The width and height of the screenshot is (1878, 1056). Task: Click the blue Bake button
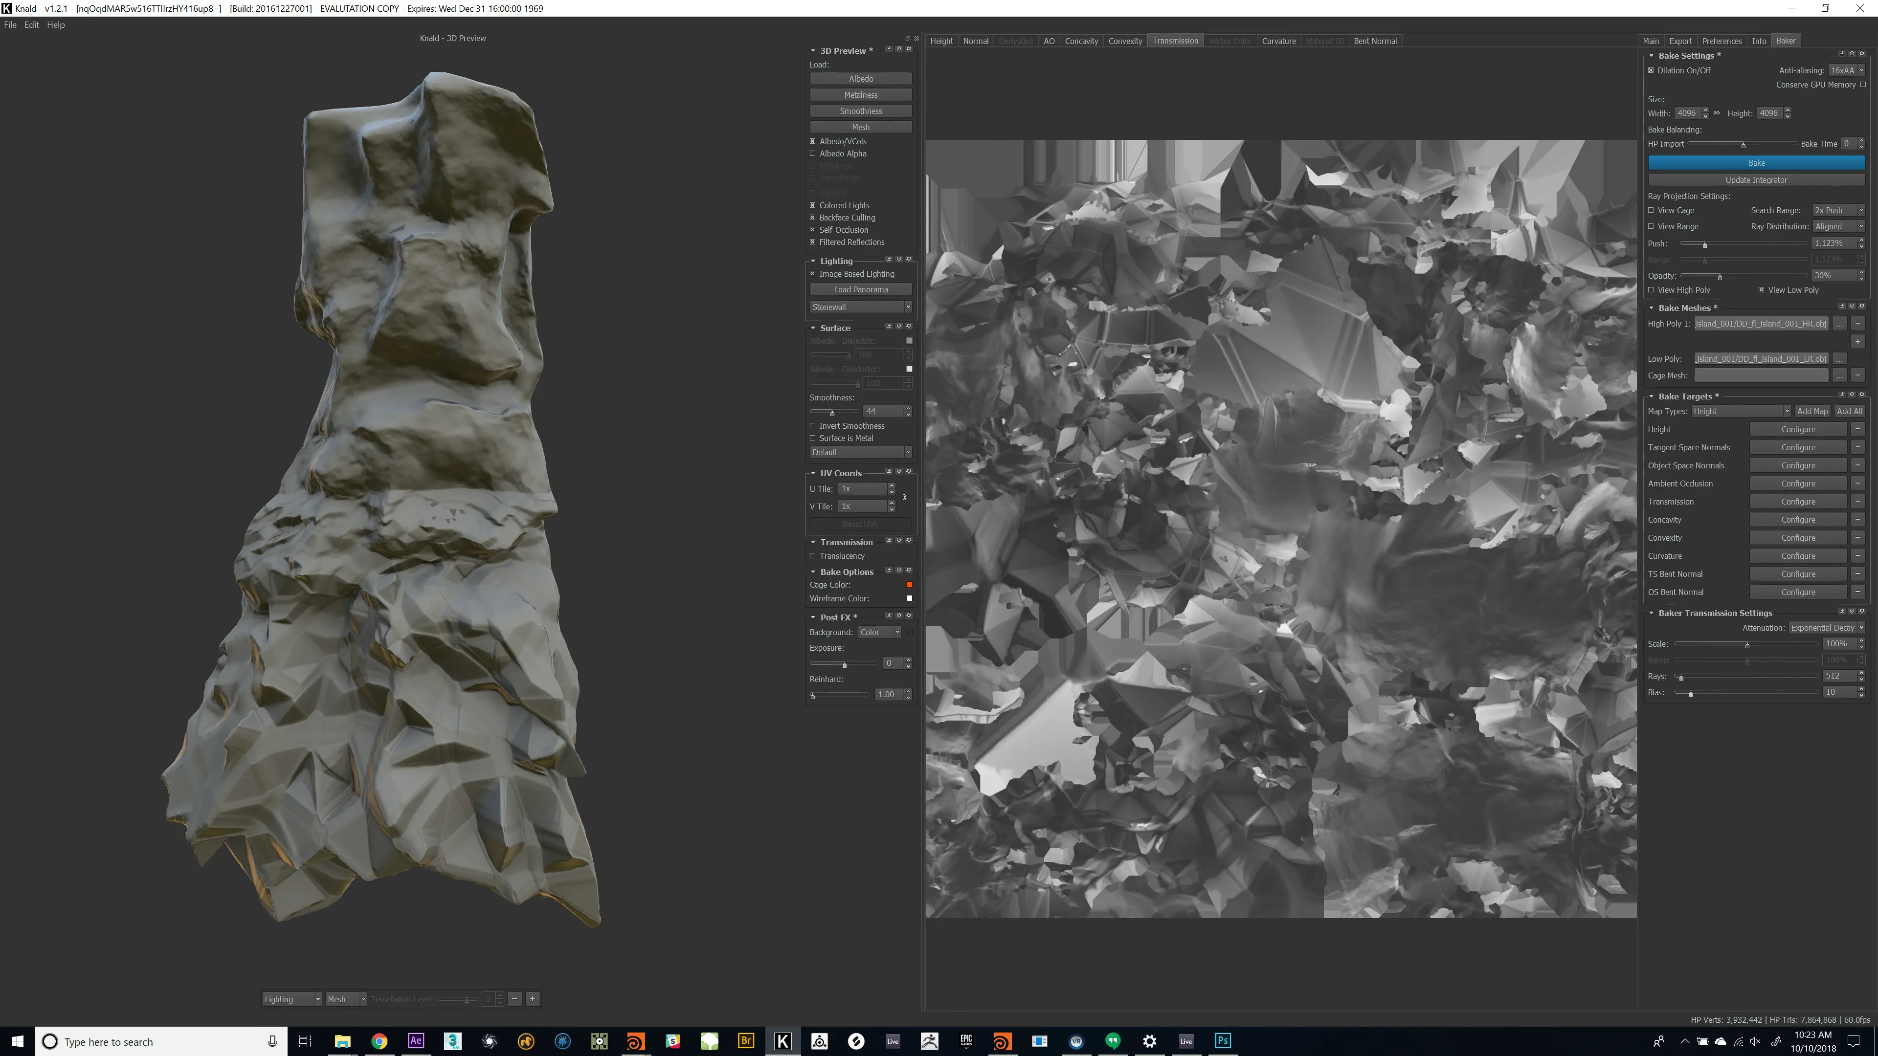(1756, 162)
